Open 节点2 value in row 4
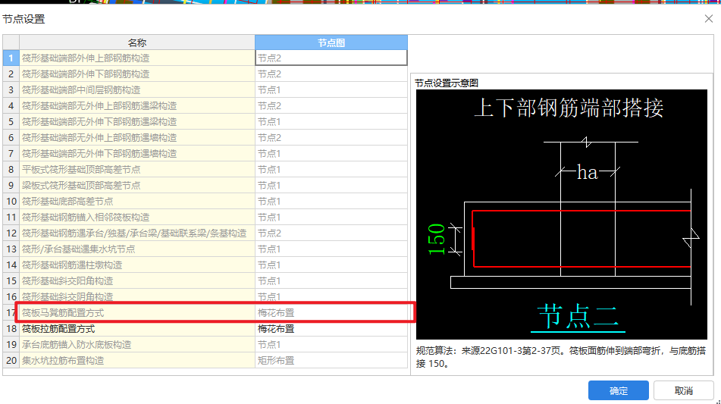Image resolution: width=721 pixels, height=404 pixels. point(331,105)
